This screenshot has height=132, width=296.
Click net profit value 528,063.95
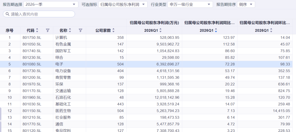coord(169,38)
